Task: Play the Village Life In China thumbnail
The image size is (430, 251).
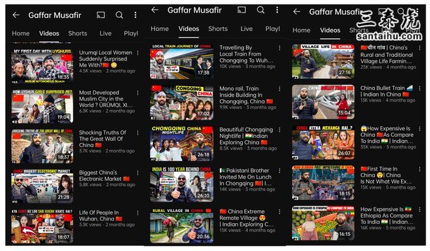Action: (x=323, y=61)
